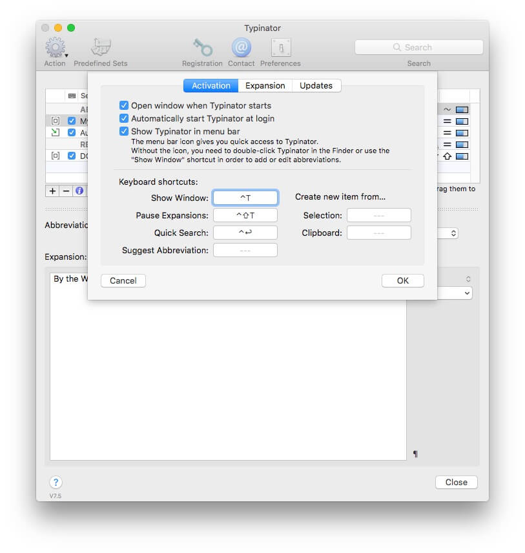
Task: Open Predefined Sets from the toolbar
Action: tap(101, 48)
